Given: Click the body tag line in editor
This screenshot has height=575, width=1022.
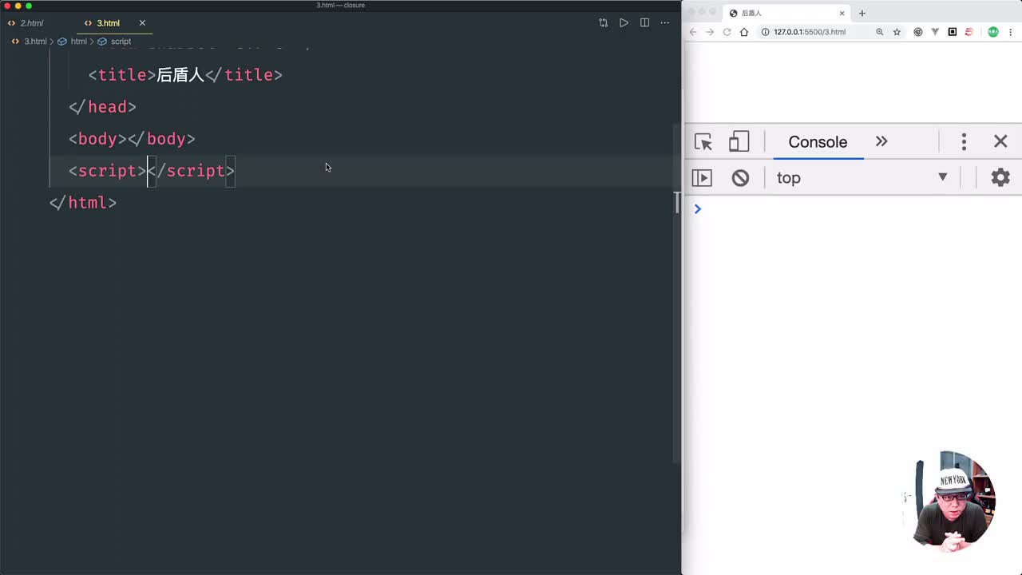Looking at the screenshot, I should (132, 139).
